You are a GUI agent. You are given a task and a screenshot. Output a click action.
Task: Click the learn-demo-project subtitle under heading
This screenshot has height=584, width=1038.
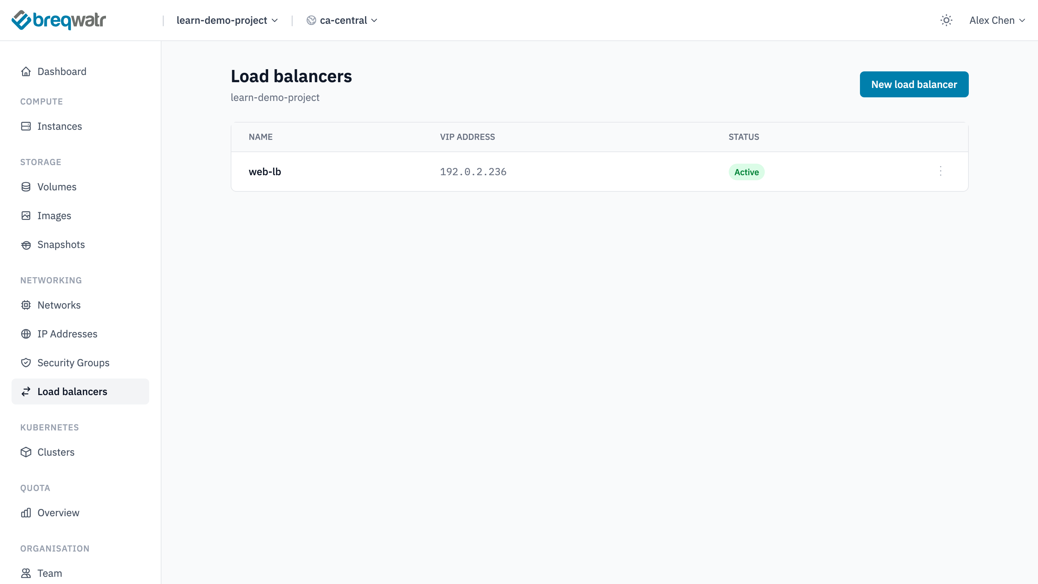275,98
